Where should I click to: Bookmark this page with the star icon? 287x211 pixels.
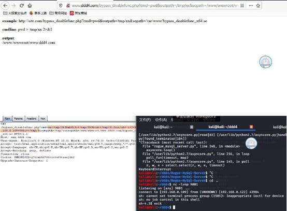[x=258, y=6]
